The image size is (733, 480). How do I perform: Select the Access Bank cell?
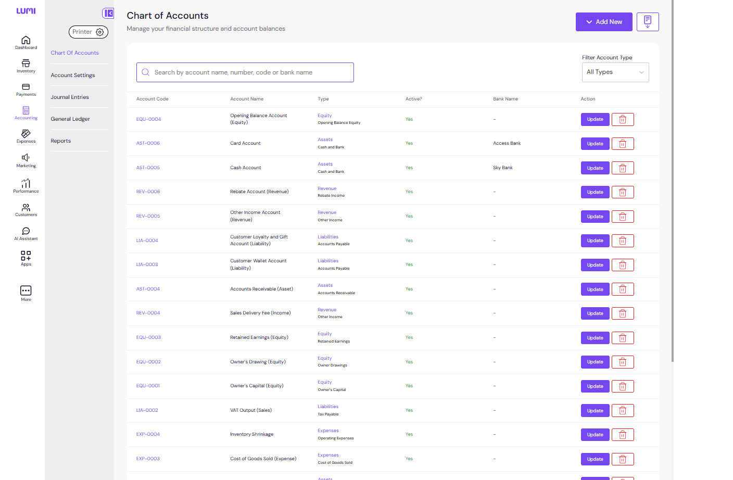[507, 143]
